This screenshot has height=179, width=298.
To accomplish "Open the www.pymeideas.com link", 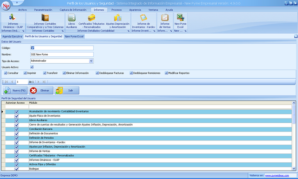I will click(x=277, y=176).
